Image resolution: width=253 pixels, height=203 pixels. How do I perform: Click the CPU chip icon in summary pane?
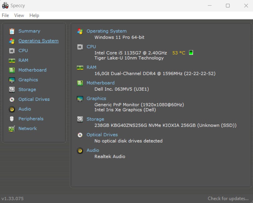coord(80,47)
